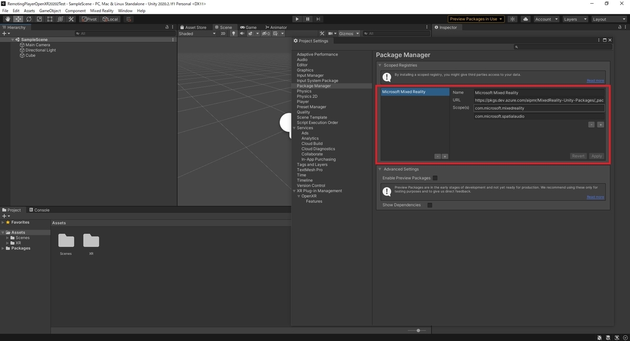This screenshot has height=341, width=630.
Task: Open Preview Packages in Use dropdown
Action: click(476, 19)
